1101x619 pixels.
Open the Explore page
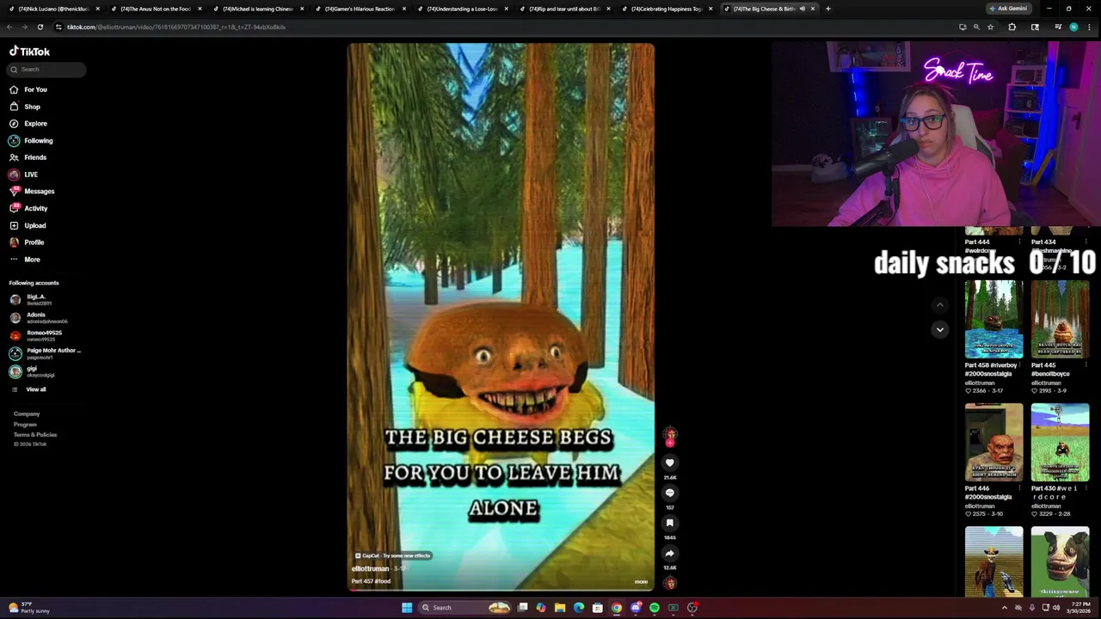pyautogui.click(x=28, y=124)
